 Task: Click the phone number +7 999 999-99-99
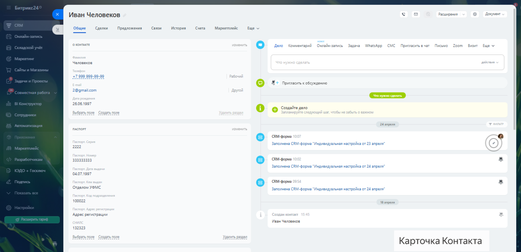click(88, 76)
